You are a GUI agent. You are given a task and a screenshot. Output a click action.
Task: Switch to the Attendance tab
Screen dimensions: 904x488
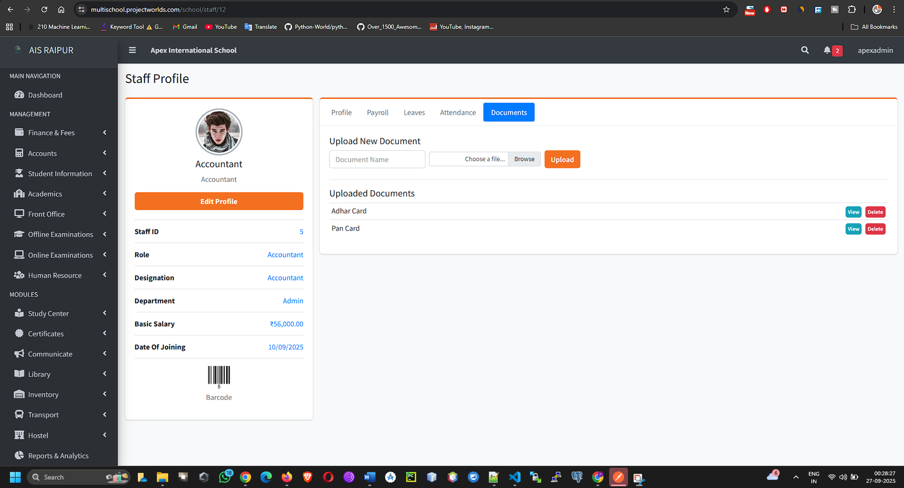(458, 112)
